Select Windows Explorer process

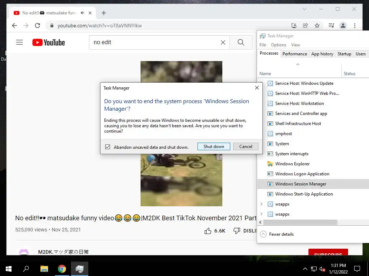coord(313,164)
